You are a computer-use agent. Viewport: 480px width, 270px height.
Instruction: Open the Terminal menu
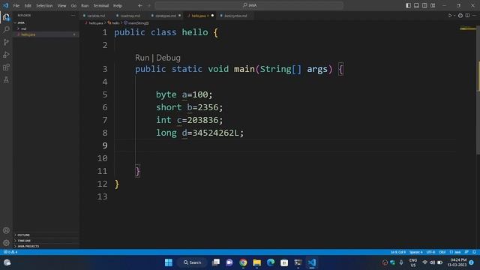[101, 5]
